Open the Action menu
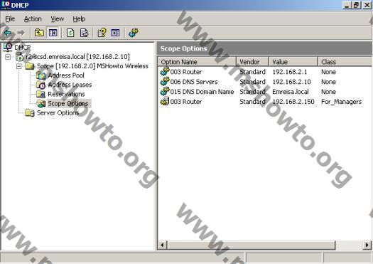Screen dimensions: 373x264 [33, 19]
